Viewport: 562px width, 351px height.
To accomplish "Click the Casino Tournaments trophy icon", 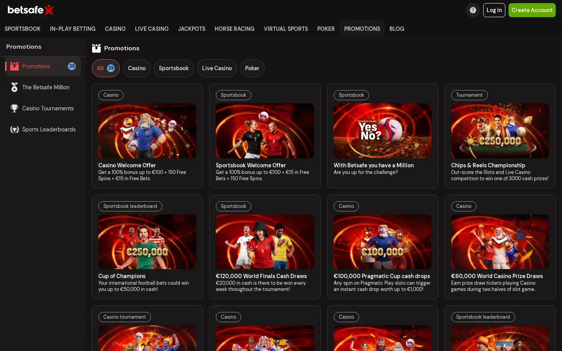I will tap(14, 108).
